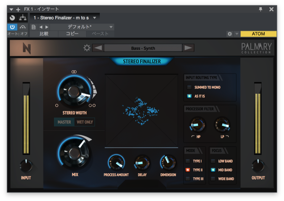Click the Delay knob
The image size is (284, 201).
coord(142,163)
